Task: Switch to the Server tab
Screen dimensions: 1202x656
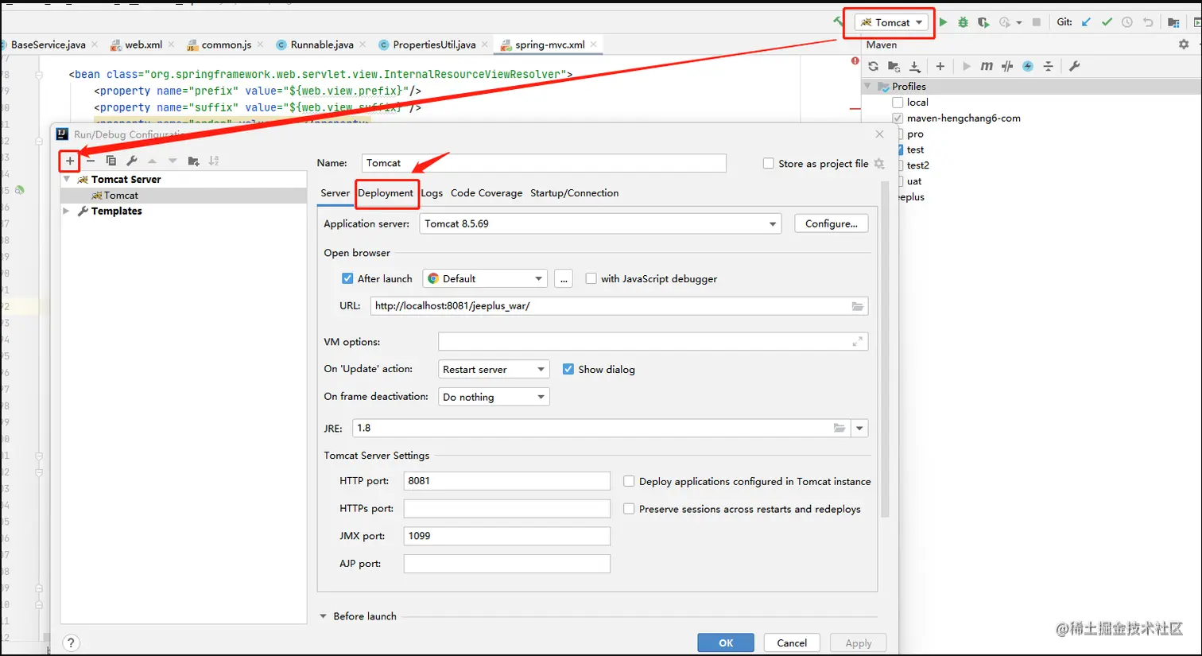Action: [x=335, y=193]
